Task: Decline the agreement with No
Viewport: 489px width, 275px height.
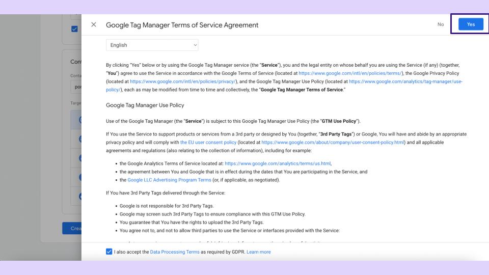Action: (440, 24)
